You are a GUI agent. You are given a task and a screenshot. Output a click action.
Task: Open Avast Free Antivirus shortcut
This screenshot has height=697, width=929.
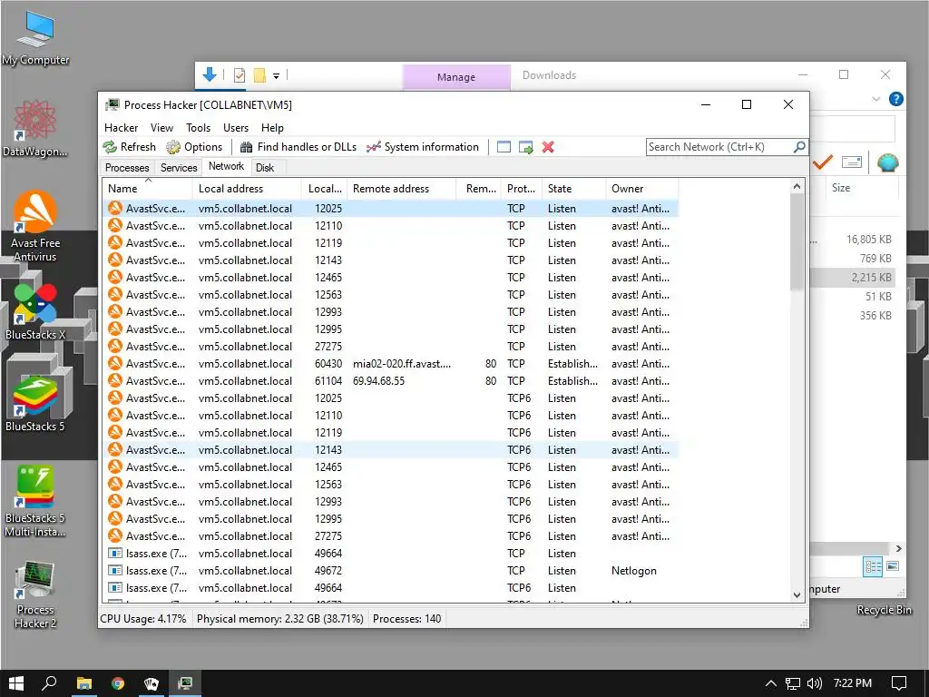coord(35,226)
